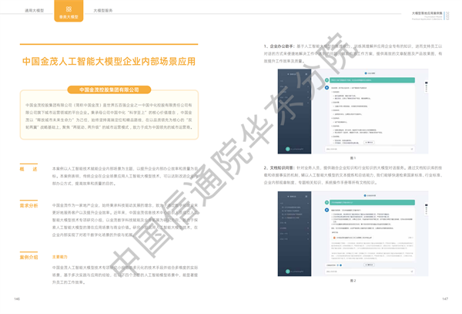Click the green question bubble in figure 2

coord(372,202)
